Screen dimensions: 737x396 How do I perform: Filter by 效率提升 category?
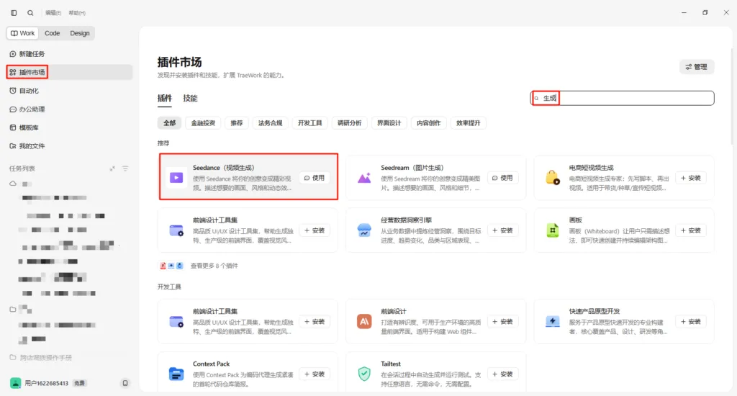(468, 122)
